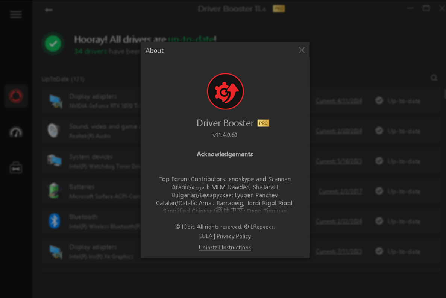
Task: Click the Catalan translators line
Action: pos(225,203)
